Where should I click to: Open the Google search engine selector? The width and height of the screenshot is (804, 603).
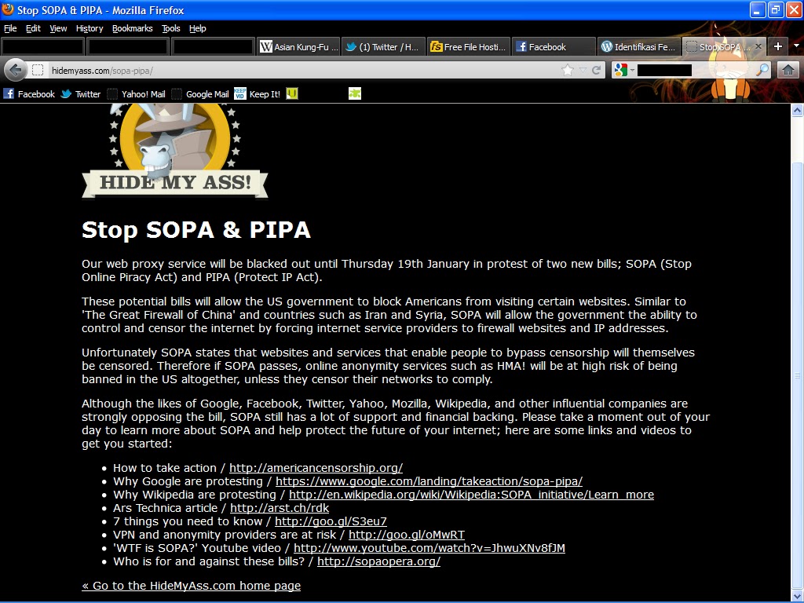tap(624, 70)
